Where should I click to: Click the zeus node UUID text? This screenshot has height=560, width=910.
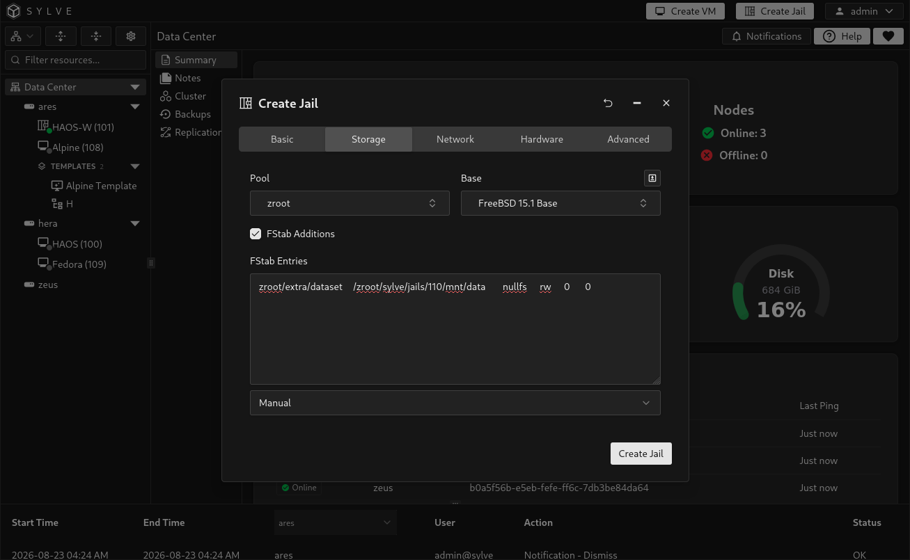(559, 488)
